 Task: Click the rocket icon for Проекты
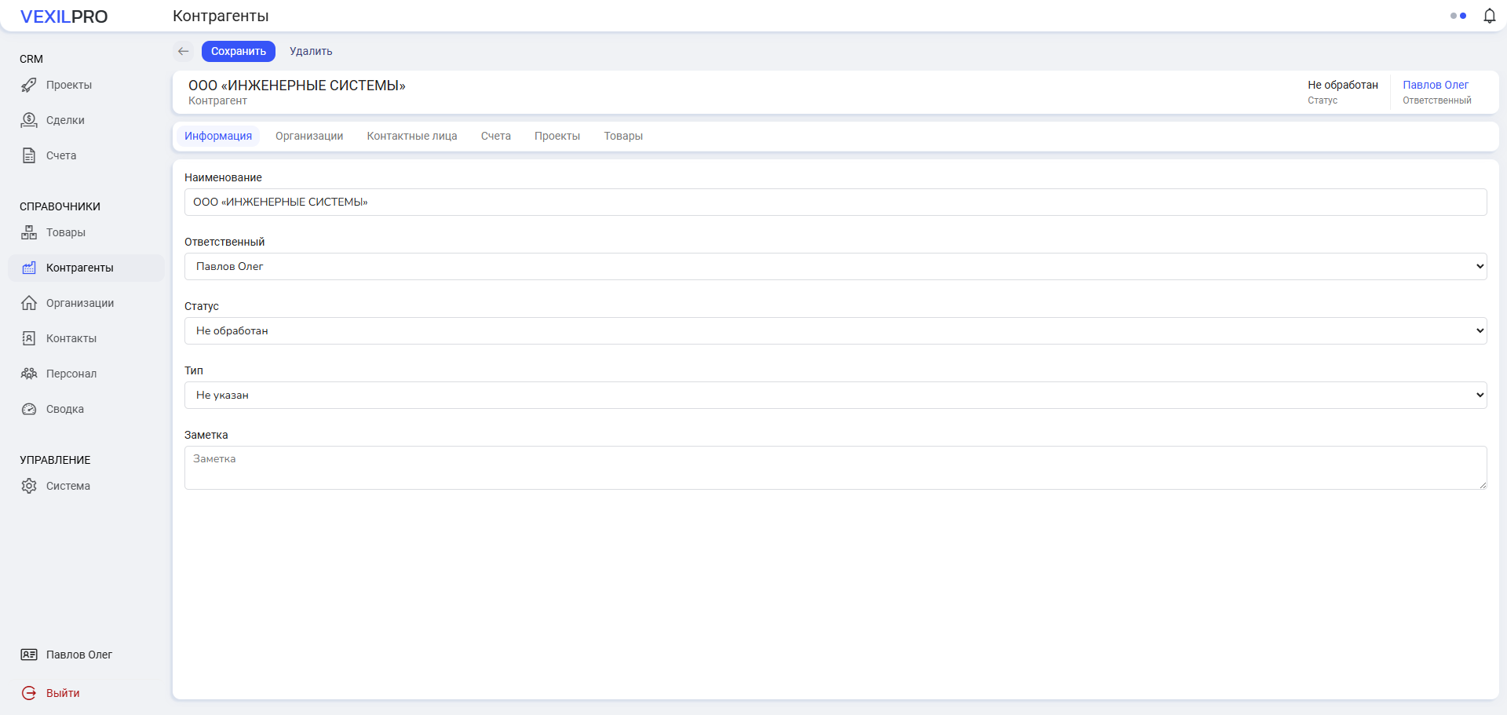(x=29, y=85)
